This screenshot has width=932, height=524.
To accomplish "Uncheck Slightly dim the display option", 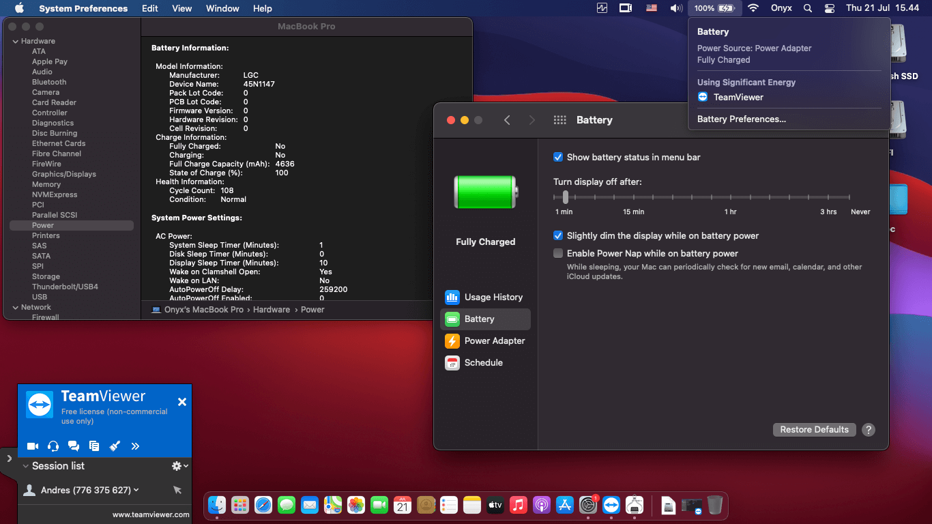I will pos(558,235).
